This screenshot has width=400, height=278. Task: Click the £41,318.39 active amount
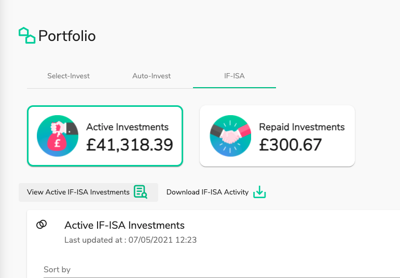point(130,145)
